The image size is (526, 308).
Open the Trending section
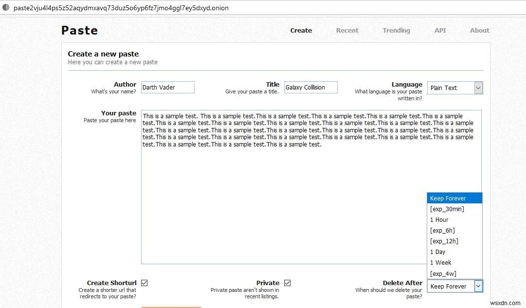click(396, 30)
